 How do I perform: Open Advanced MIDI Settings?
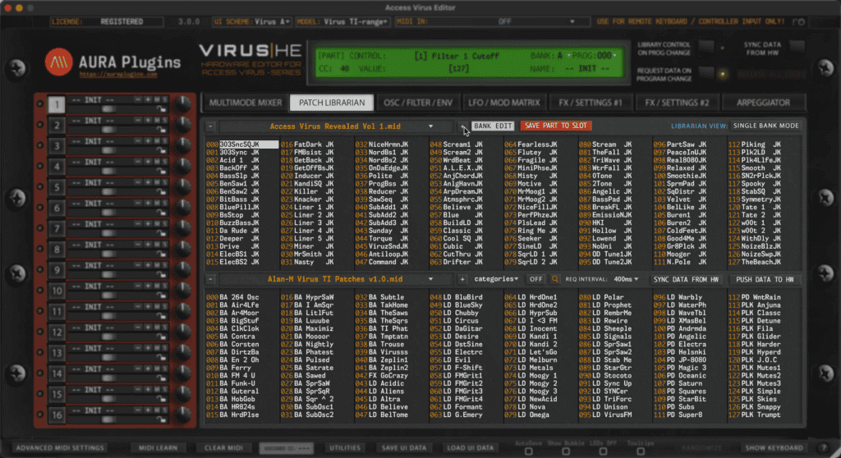(x=60, y=448)
